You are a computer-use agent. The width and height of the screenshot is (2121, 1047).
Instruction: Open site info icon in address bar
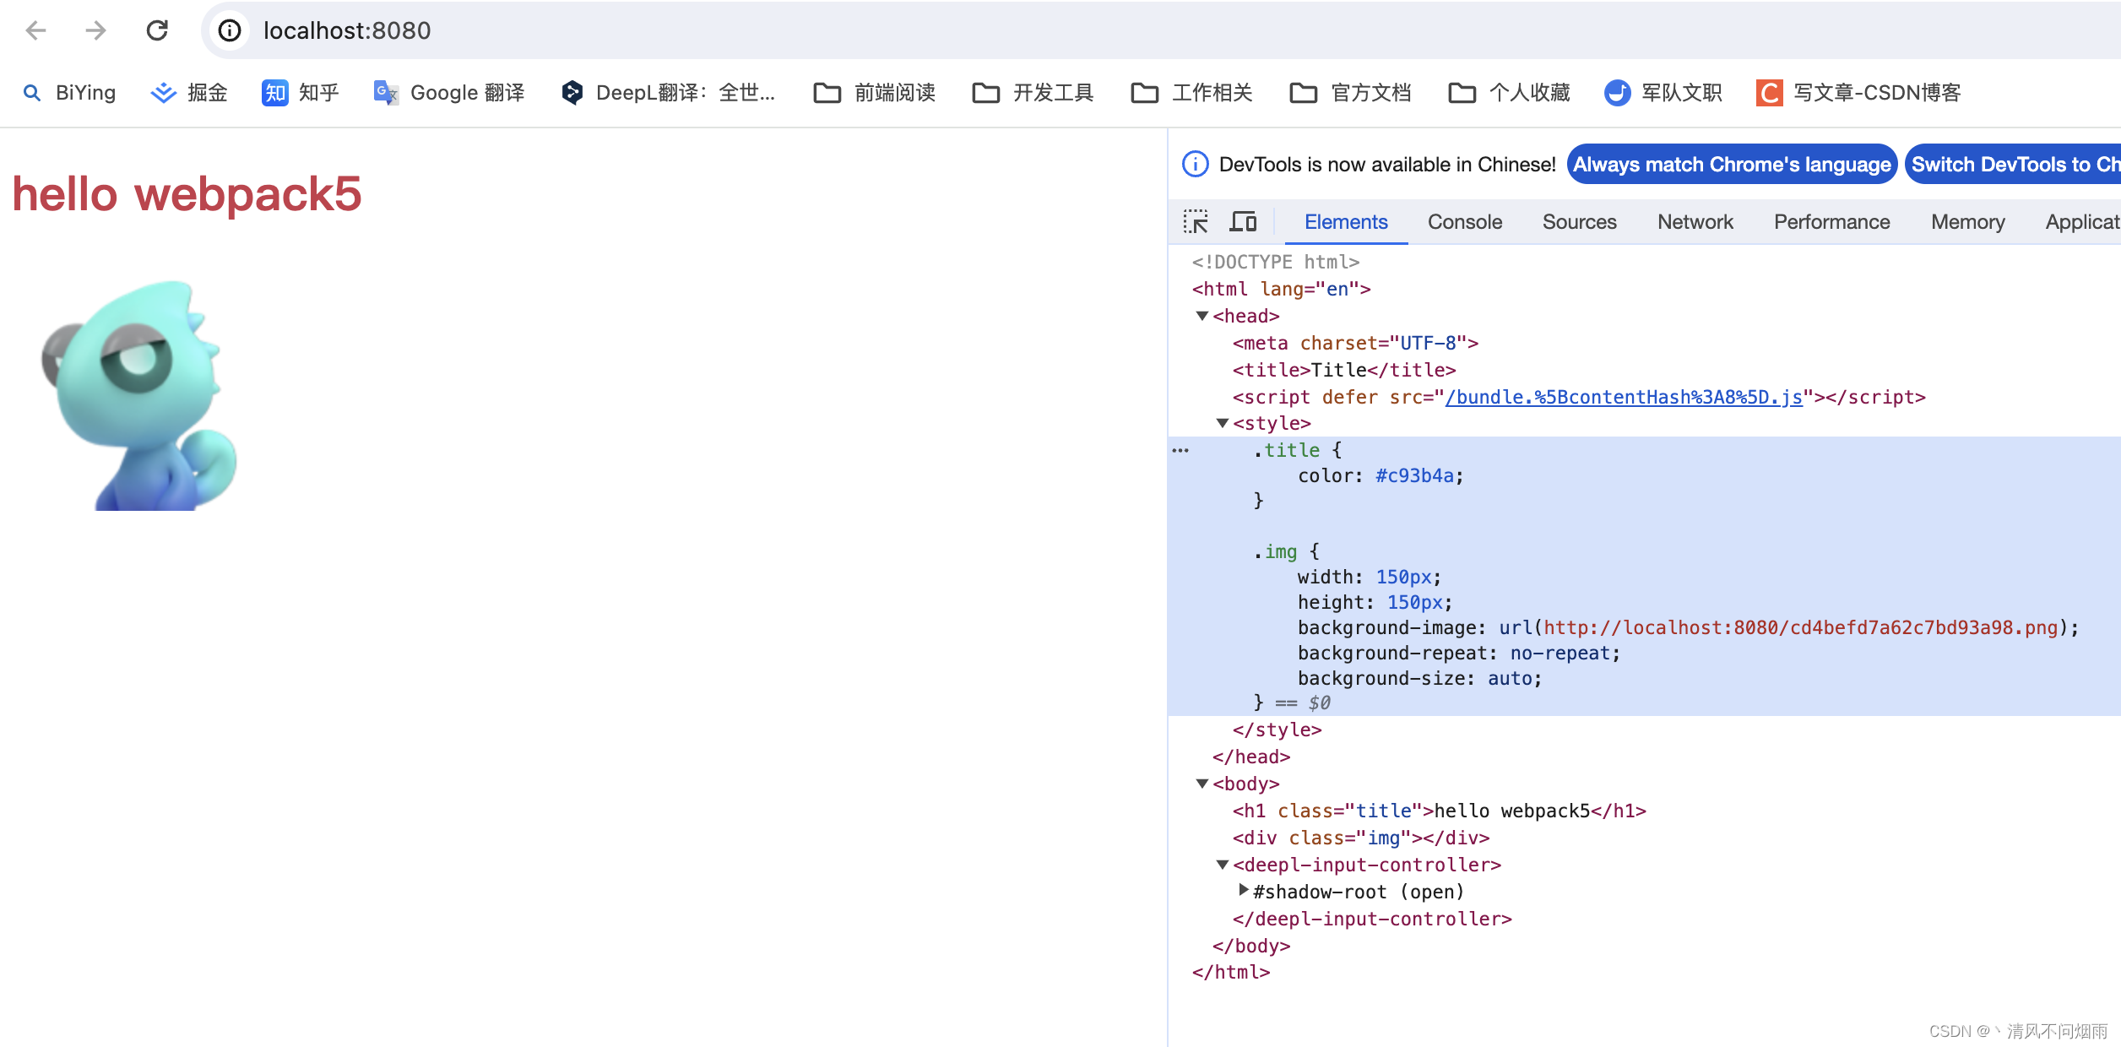pyautogui.click(x=230, y=31)
